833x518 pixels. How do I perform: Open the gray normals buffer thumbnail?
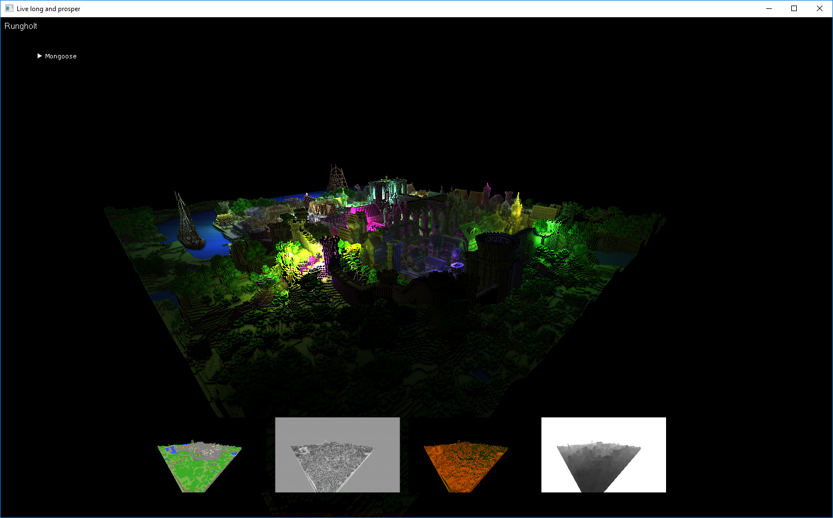click(x=337, y=455)
